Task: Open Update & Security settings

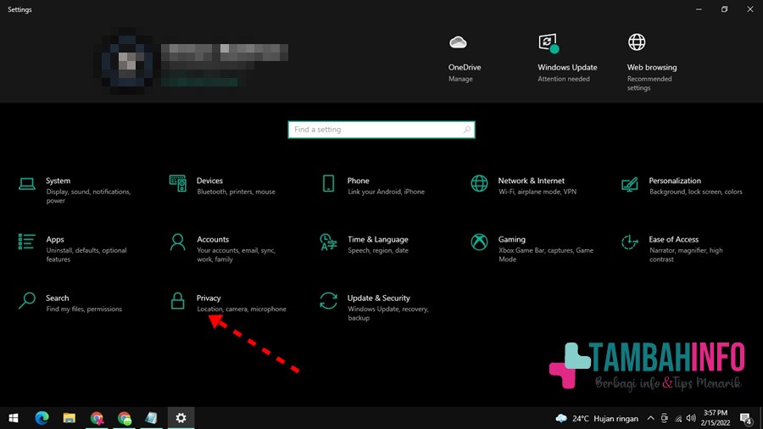Action: (375, 307)
